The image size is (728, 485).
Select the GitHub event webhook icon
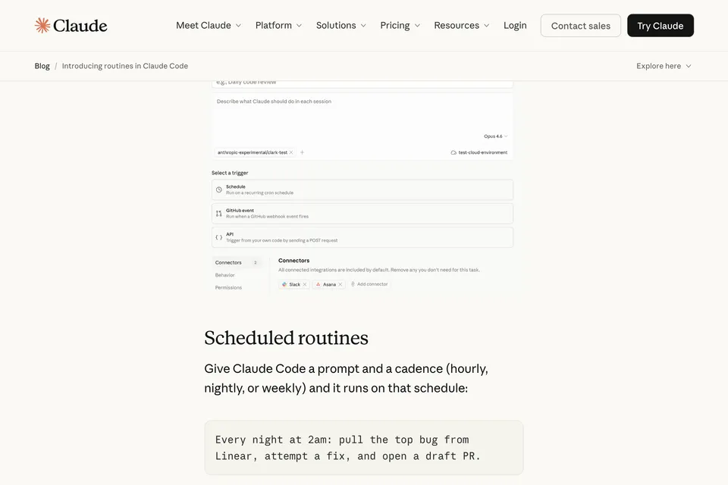click(x=218, y=214)
